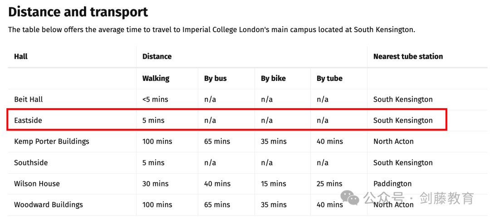Click the 30 mins Wilson House walking cell

pos(155,184)
